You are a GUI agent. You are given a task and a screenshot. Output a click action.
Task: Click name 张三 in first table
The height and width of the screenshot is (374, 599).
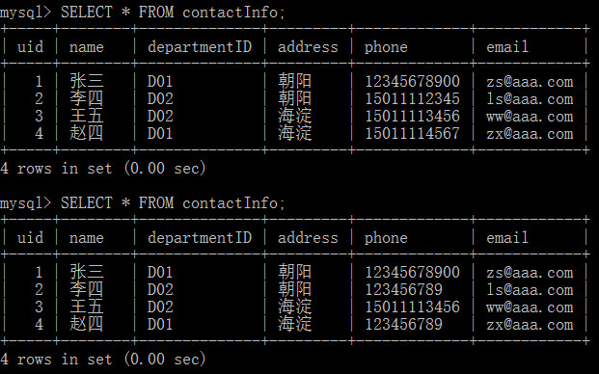[87, 81]
